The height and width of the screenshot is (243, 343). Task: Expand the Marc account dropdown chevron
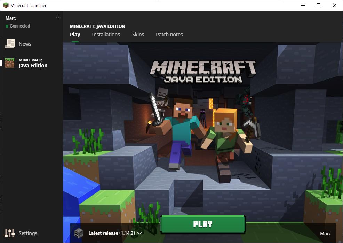click(x=57, y=17)
